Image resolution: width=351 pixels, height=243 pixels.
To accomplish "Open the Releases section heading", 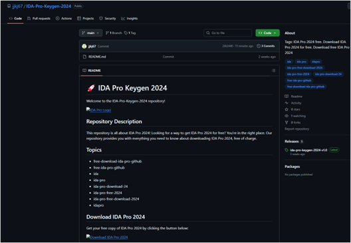I will coord(292,141).
